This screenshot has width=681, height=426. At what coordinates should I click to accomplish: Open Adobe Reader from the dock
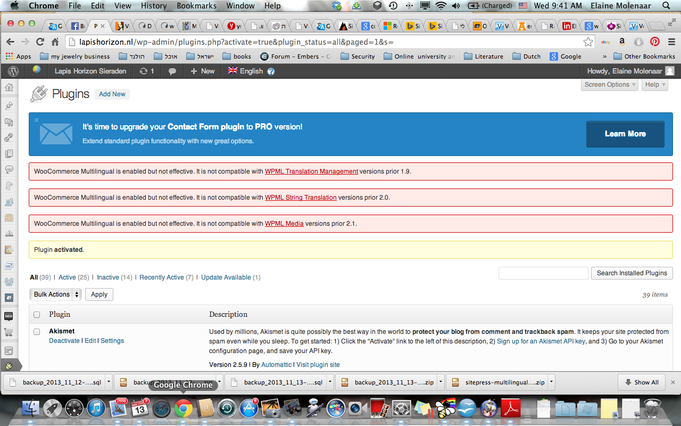pos(511,408)
